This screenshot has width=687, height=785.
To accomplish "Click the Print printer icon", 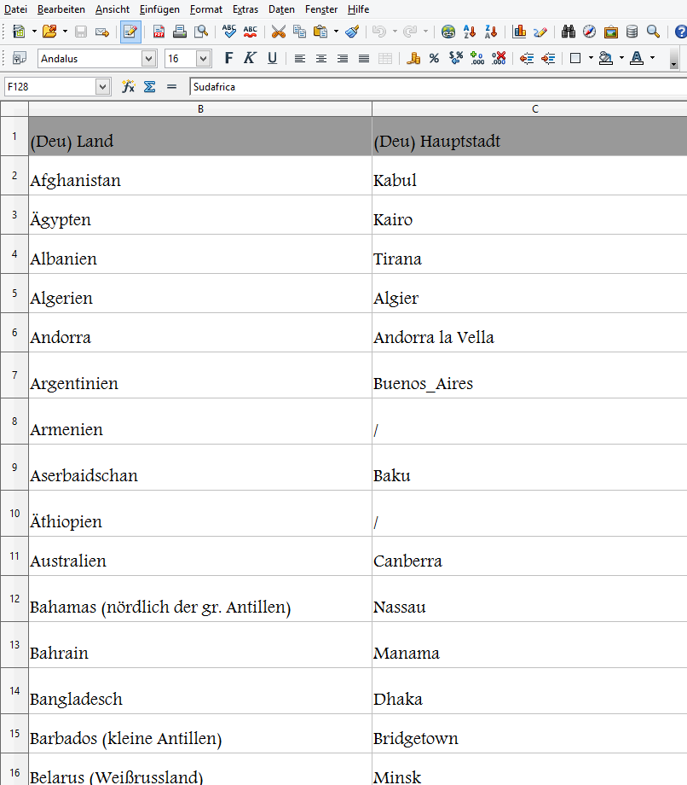I will [x=180, y=32].
